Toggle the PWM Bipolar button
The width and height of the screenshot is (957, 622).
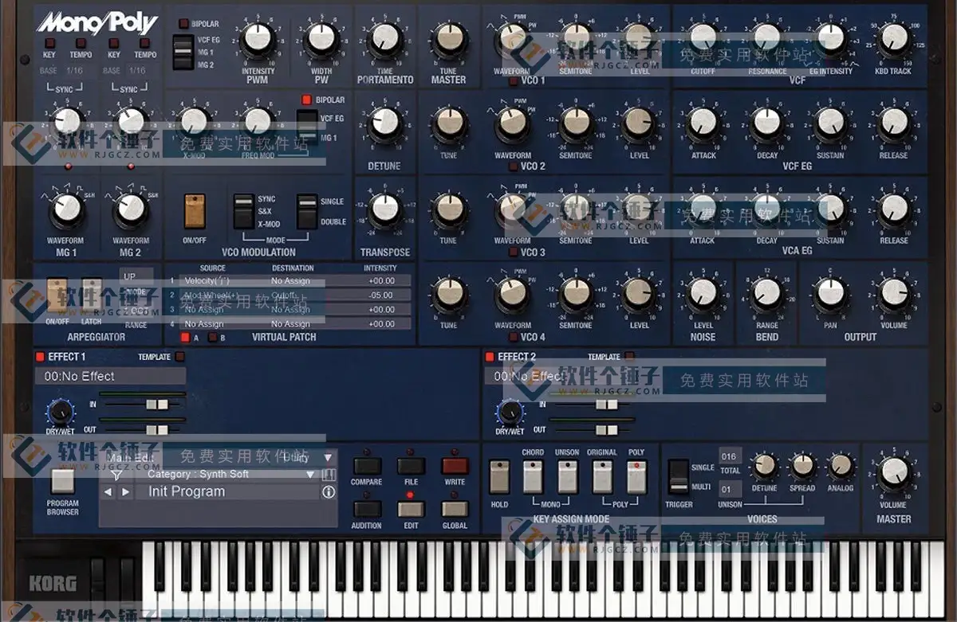click(x=184, y=24)
